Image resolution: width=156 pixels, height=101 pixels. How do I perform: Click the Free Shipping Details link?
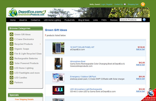pyautogui.click(x=24, y=99)
